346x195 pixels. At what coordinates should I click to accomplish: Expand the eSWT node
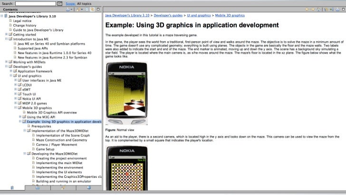(x=15, y=89)
